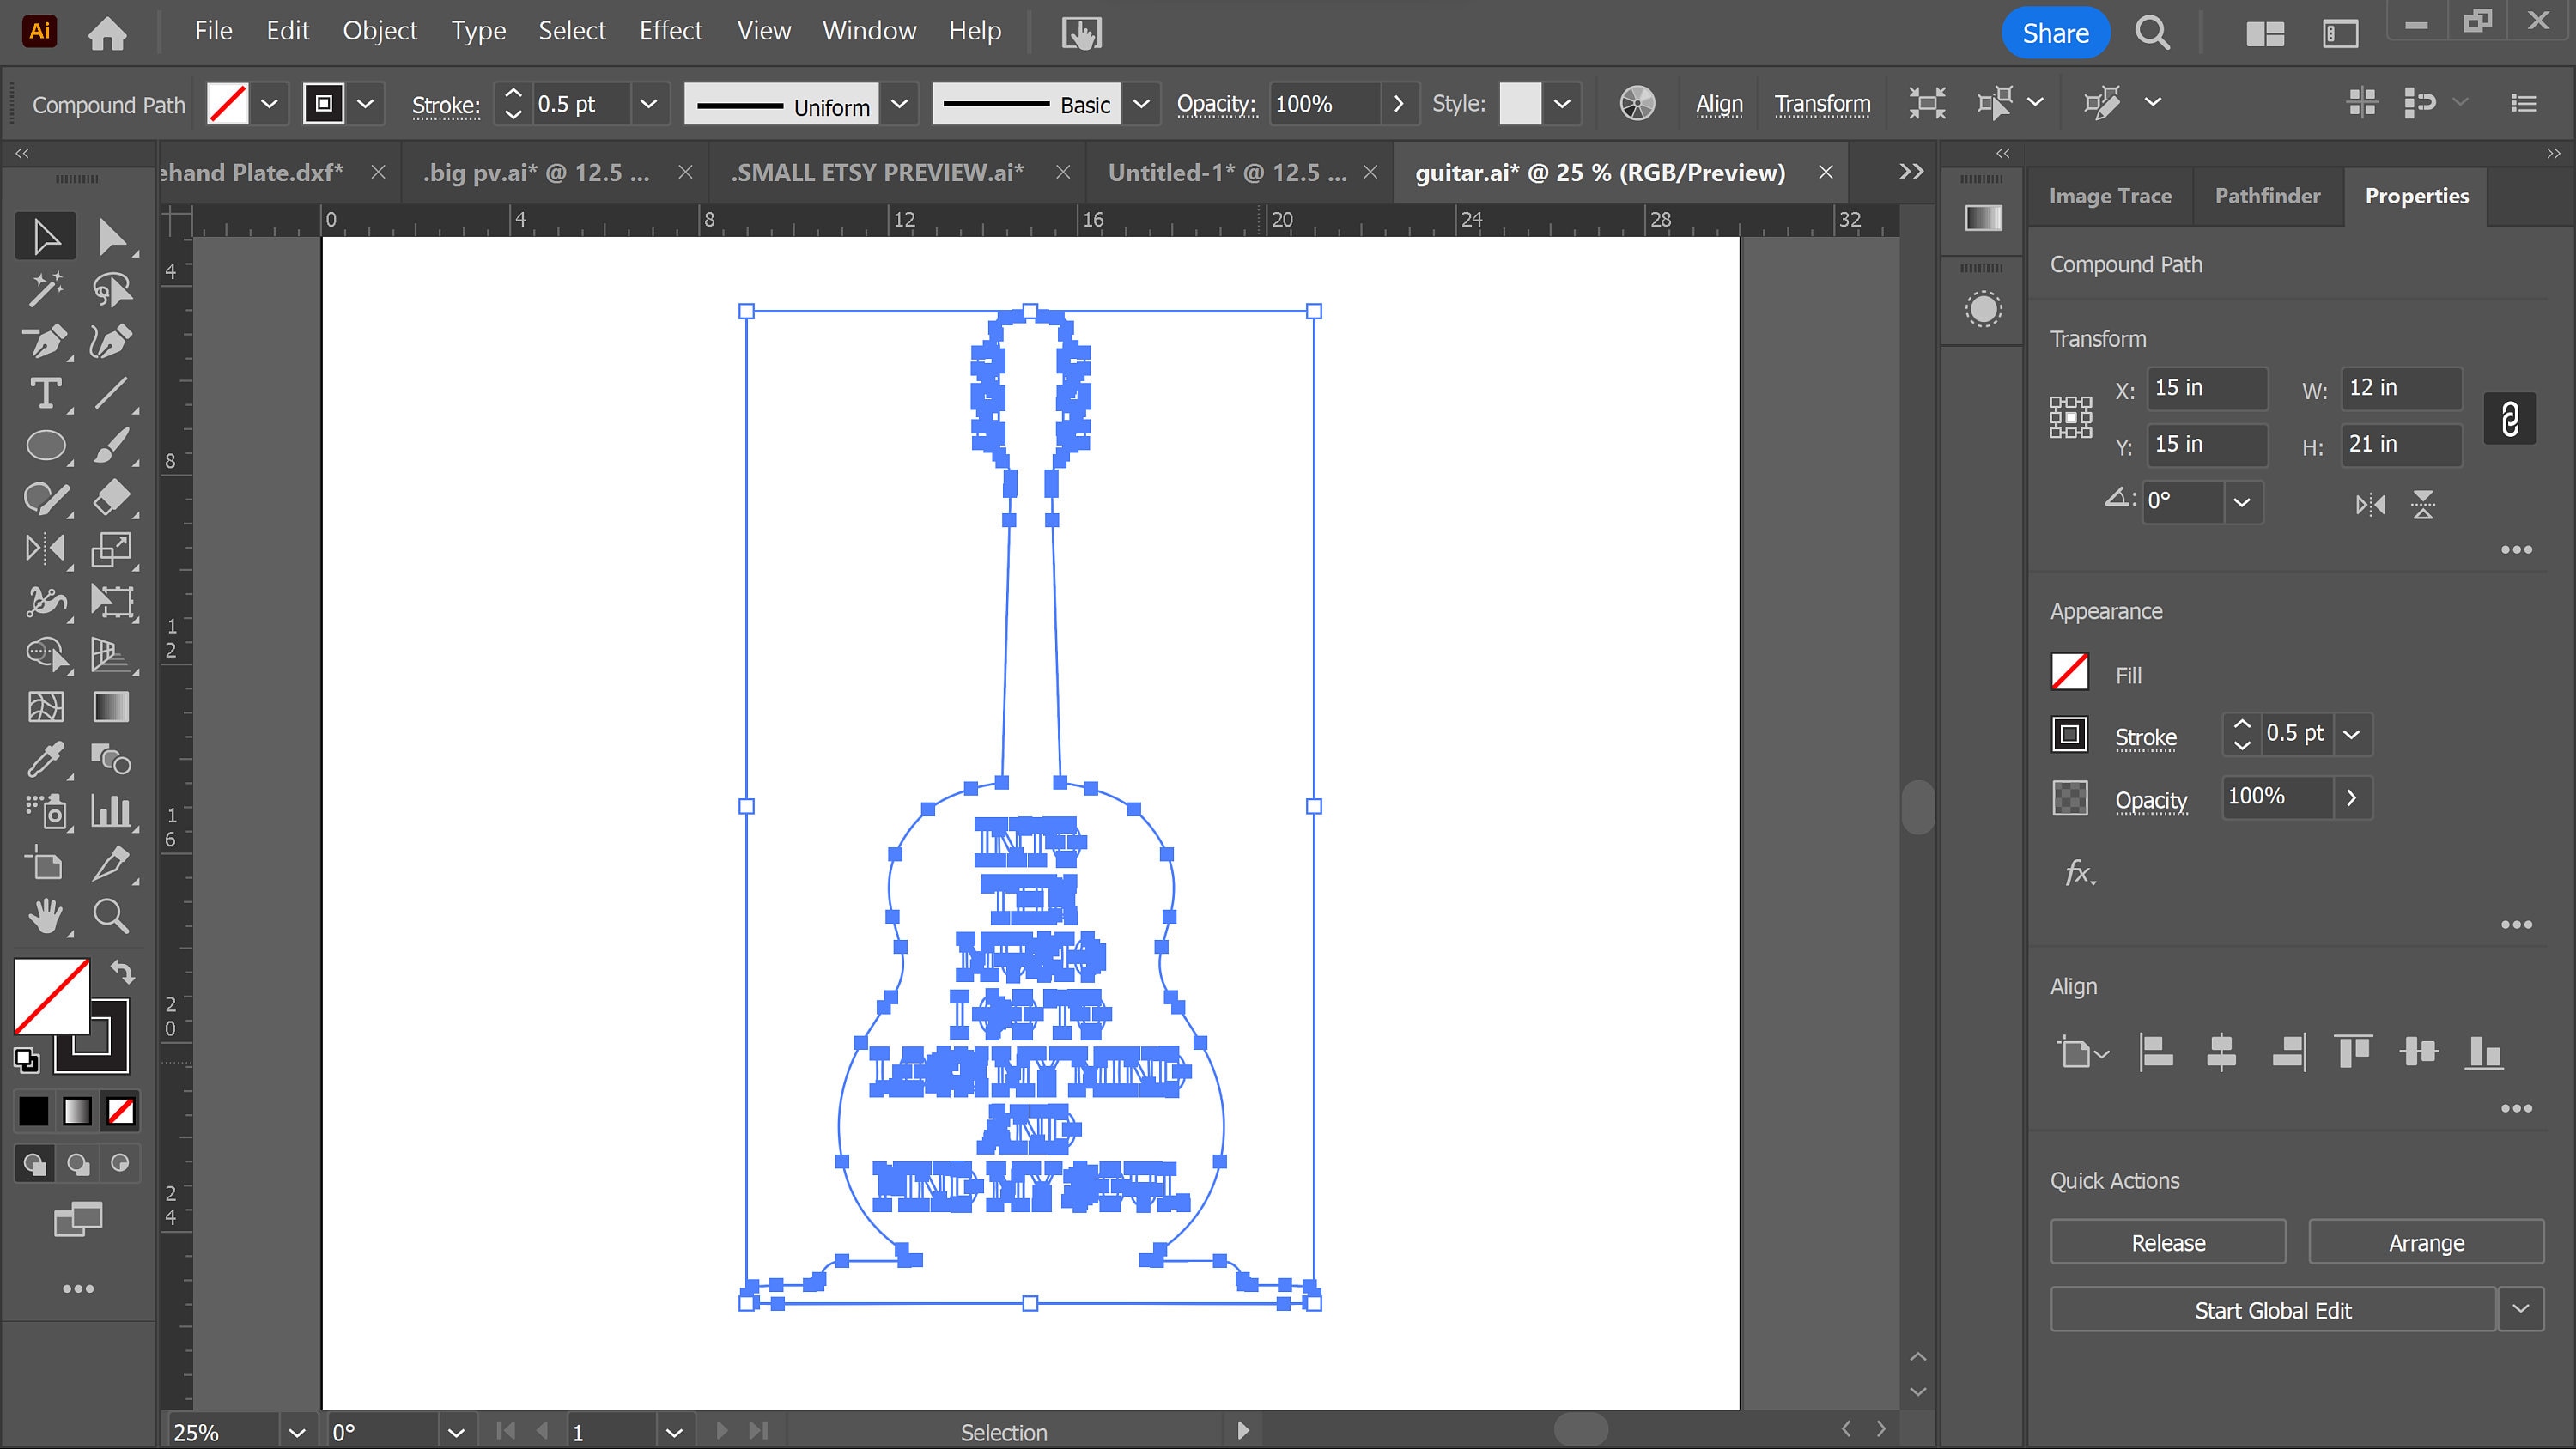
Task: Toggle the constrain proportions link for width and height
Action: [x=2510, y=418]
